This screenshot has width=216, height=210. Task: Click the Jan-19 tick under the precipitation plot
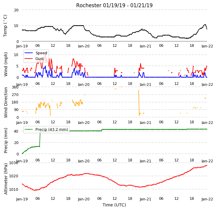pos(22,161)
